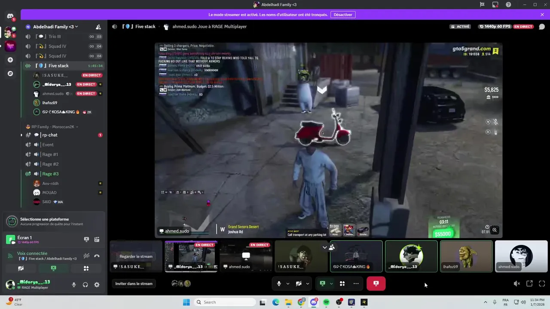Open screen share options arrow in control bar
The image size is (550, 309).
[331, 284]
